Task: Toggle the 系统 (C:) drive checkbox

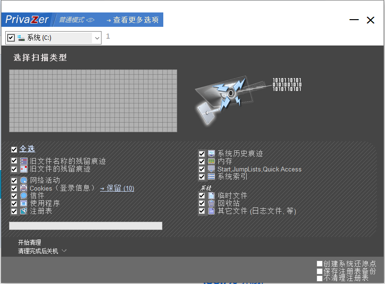Action: 11,37
